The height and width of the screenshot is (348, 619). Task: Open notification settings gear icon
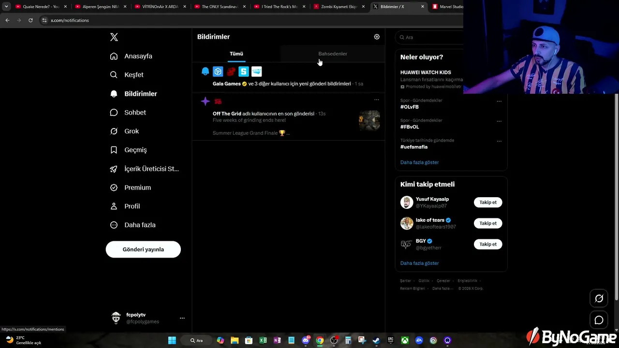377,37
